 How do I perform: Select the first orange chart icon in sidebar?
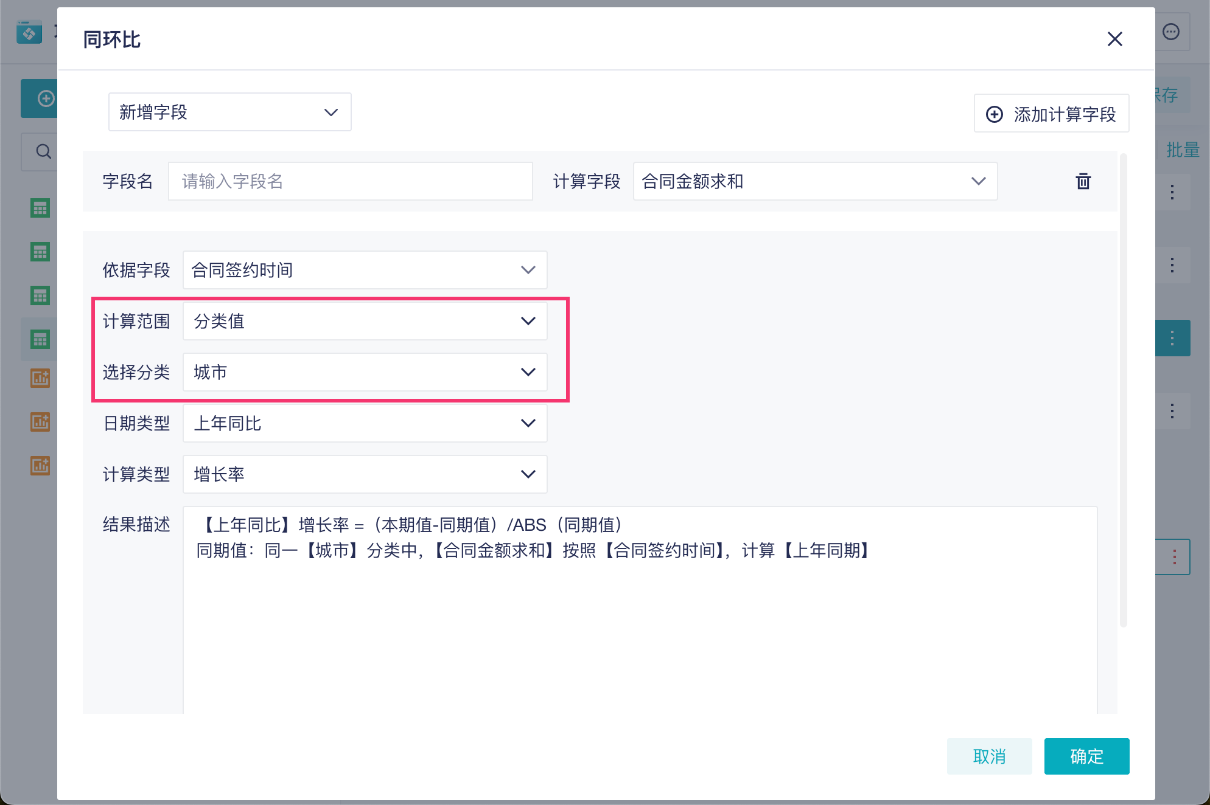pyautogui.click(x=40, y=378)
